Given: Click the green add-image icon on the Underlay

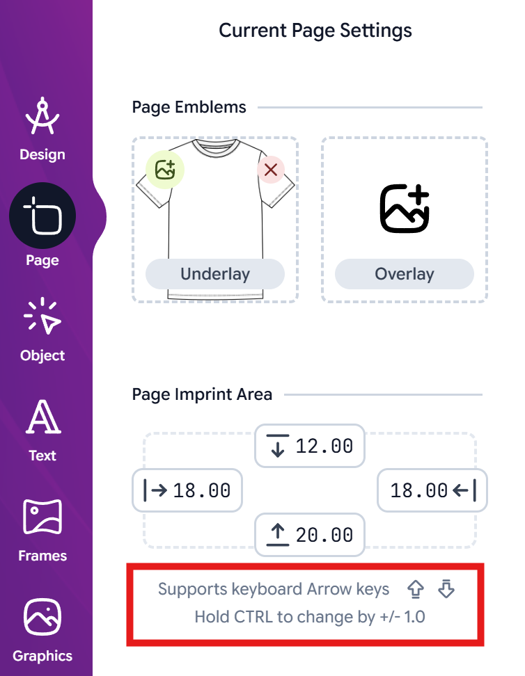Looking at the screenshot, I should pos(164,169).
